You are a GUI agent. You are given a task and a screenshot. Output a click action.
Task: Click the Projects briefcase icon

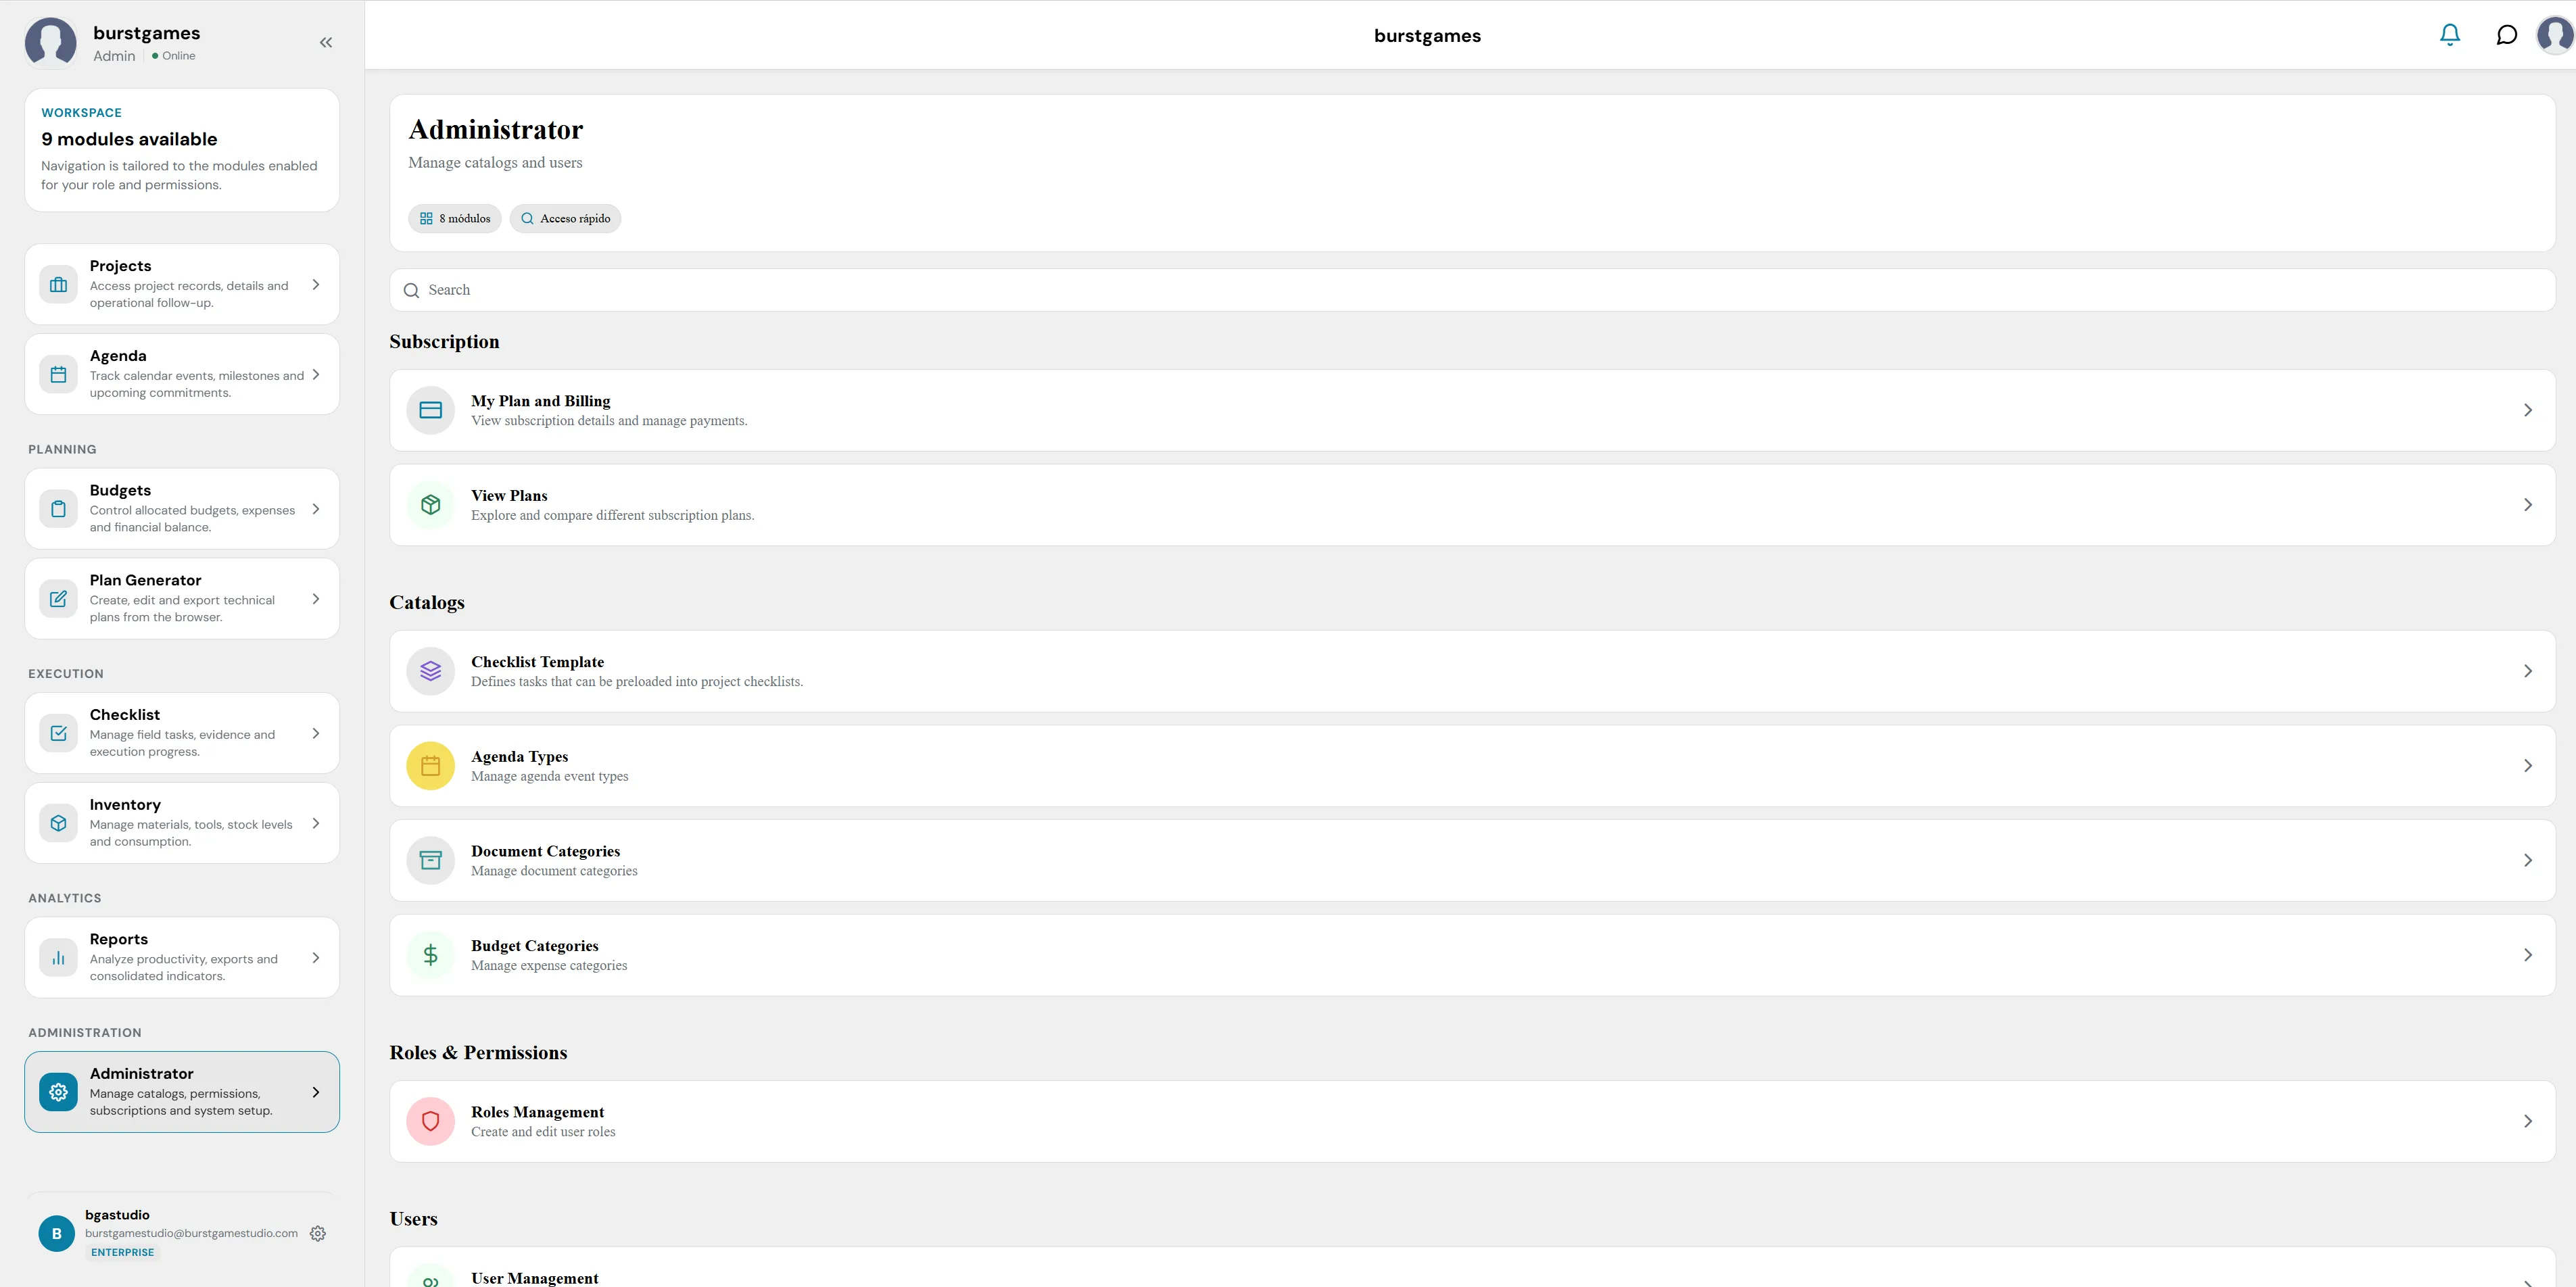click(x=58, y=284)
